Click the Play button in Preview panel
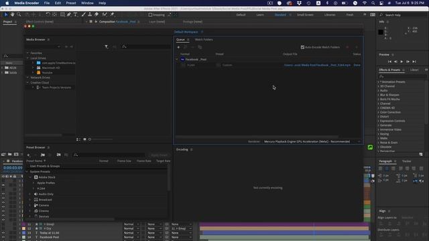The width and height of the screenshot is (429, 241). click(x=402, y=62)
